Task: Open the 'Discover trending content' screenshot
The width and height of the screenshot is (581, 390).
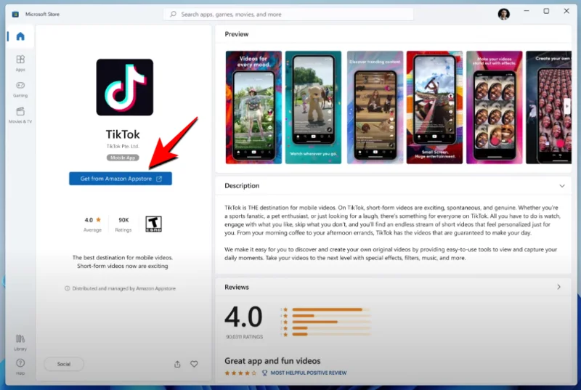Action: tap(375, 107)
